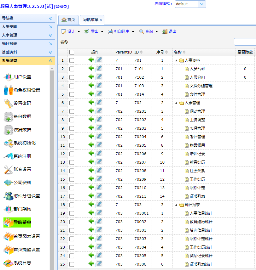Click the edit icon for 文件管理 row
256x270 pixels.
pos(99,94)
